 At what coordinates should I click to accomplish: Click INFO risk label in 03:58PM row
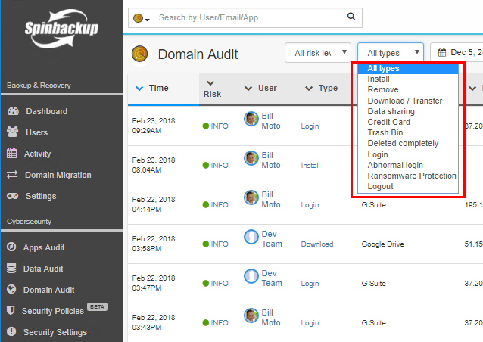tap(220, 244)
